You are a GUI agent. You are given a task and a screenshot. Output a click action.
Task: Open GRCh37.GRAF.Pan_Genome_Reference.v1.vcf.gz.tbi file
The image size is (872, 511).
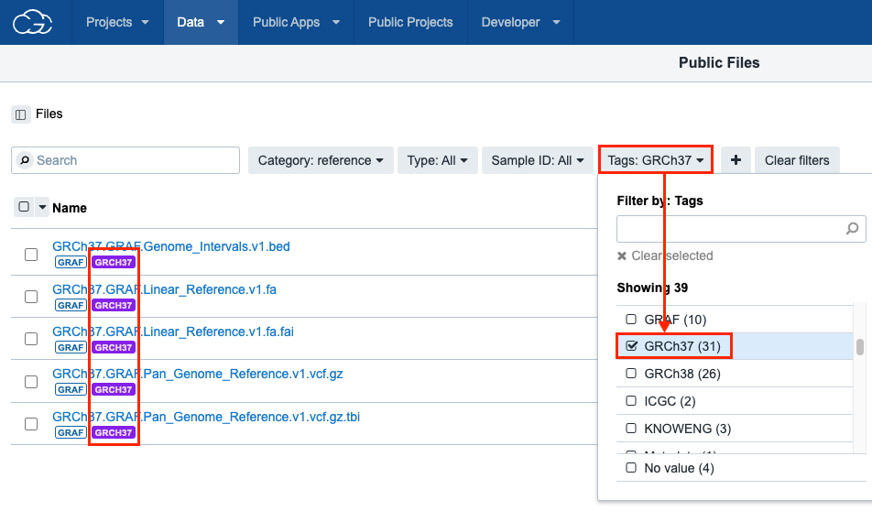pos(206,417)
